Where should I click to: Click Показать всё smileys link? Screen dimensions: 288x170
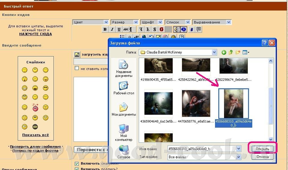pos(35,135)
